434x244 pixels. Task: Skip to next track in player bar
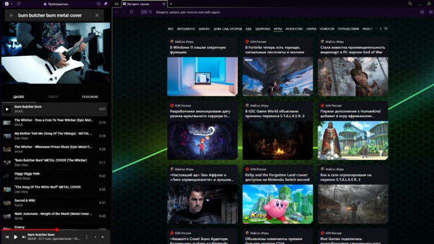click(24, 237)
